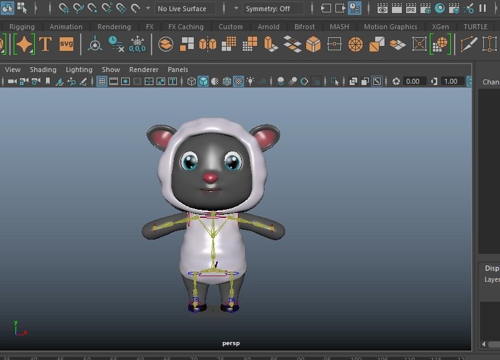Click Delete History shelf icon
500x360 pixels.
tap(116, 44)
